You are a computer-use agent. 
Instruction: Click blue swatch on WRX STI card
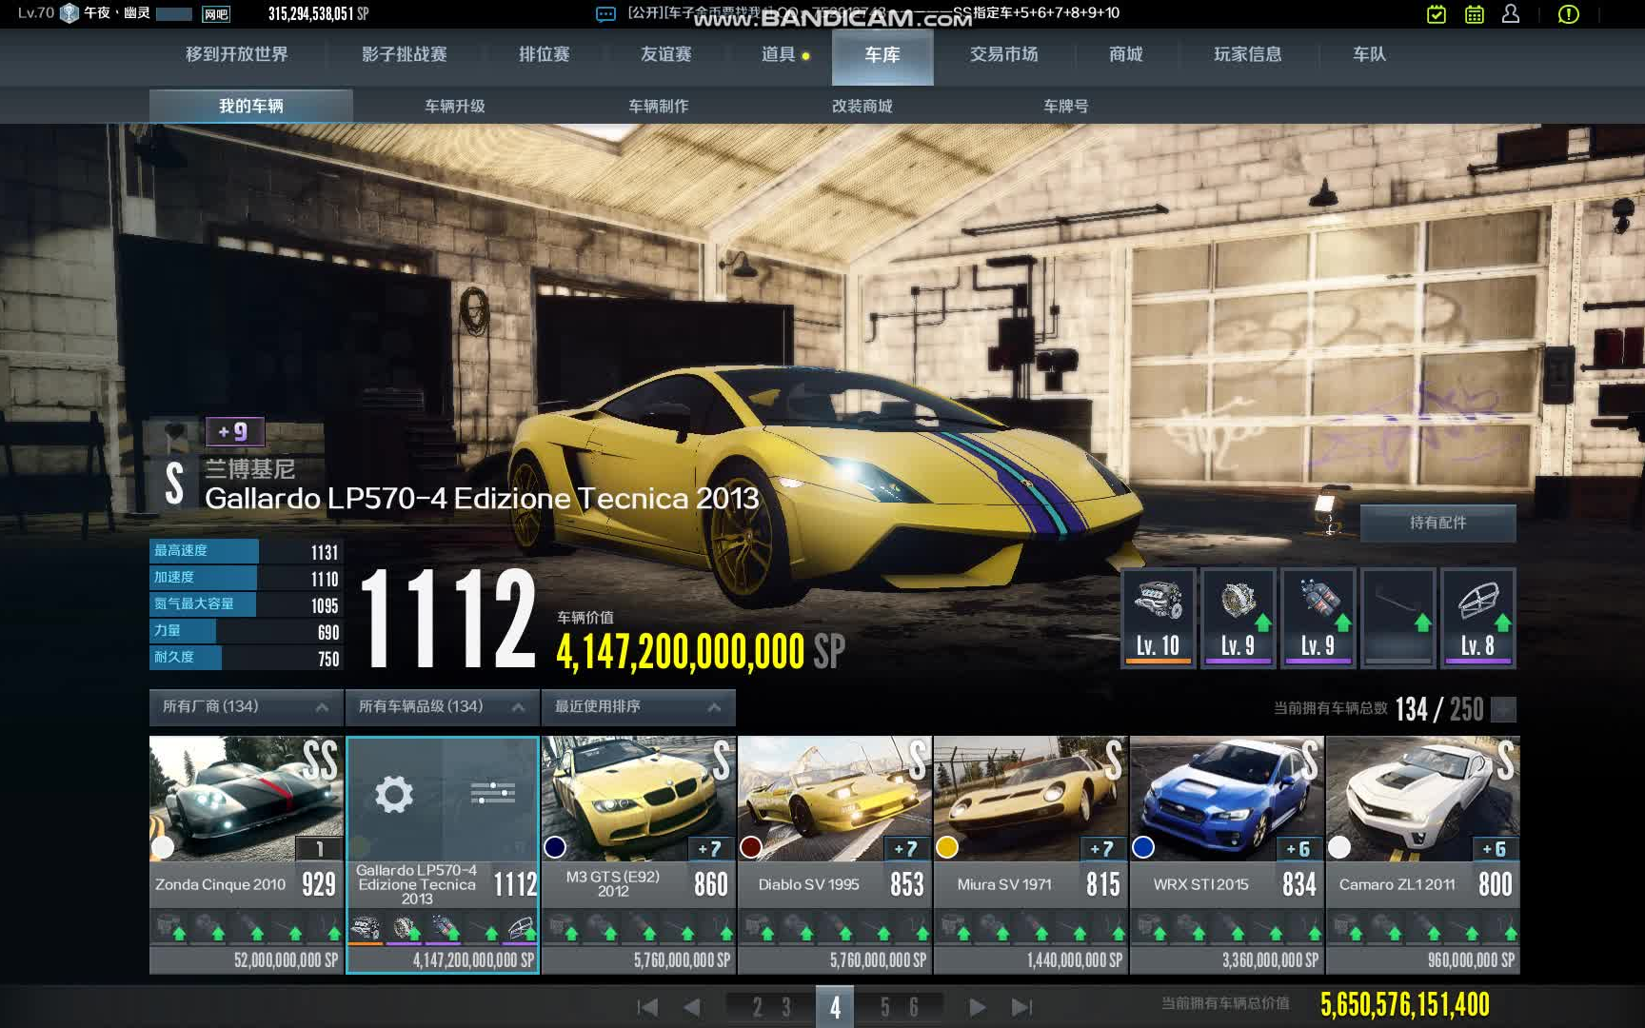1143,846
